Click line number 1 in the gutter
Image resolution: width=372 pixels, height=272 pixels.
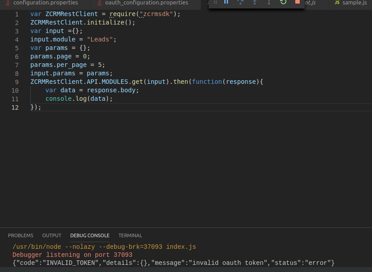pyautogui.click(x=17, y=14)
